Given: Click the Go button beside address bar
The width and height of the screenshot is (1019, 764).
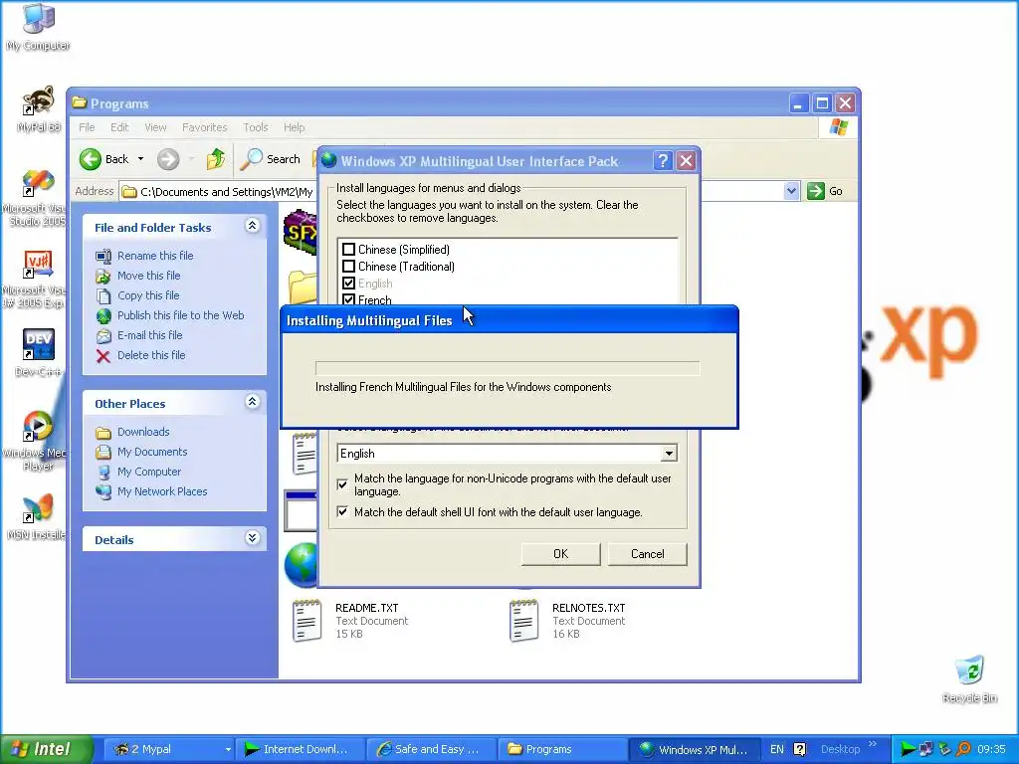Looking at the screenshot, I should tap(825, 191).
